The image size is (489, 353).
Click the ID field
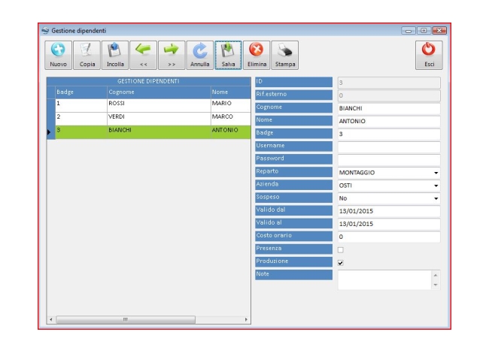coord(389,83)
